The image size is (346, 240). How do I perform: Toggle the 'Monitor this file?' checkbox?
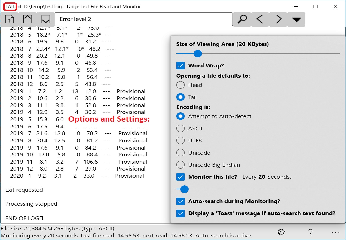(180, 177)
